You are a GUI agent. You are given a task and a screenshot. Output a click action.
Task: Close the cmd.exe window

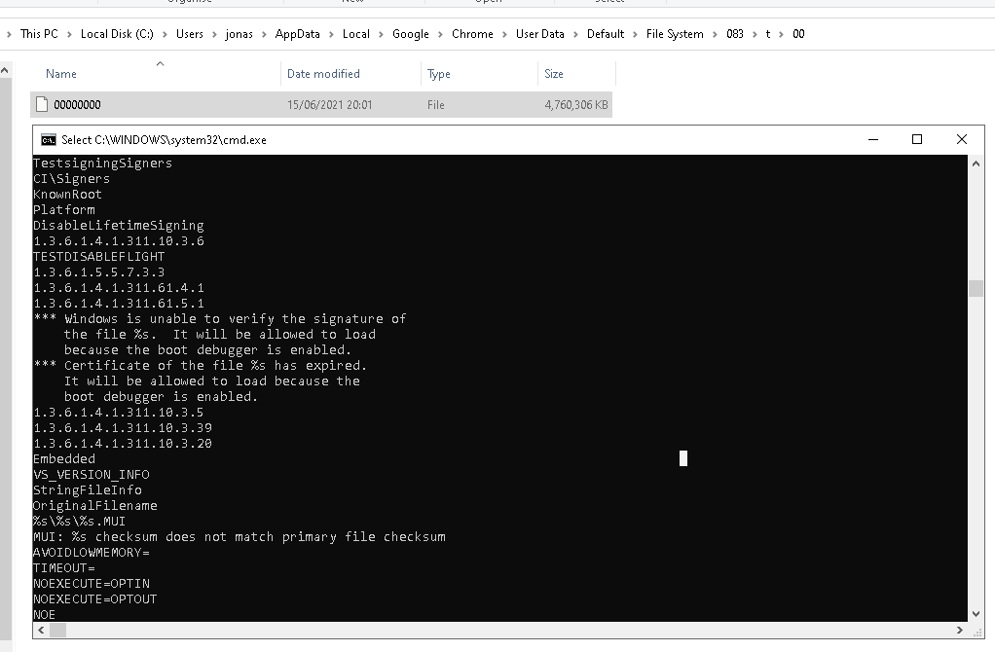point(961,139)
